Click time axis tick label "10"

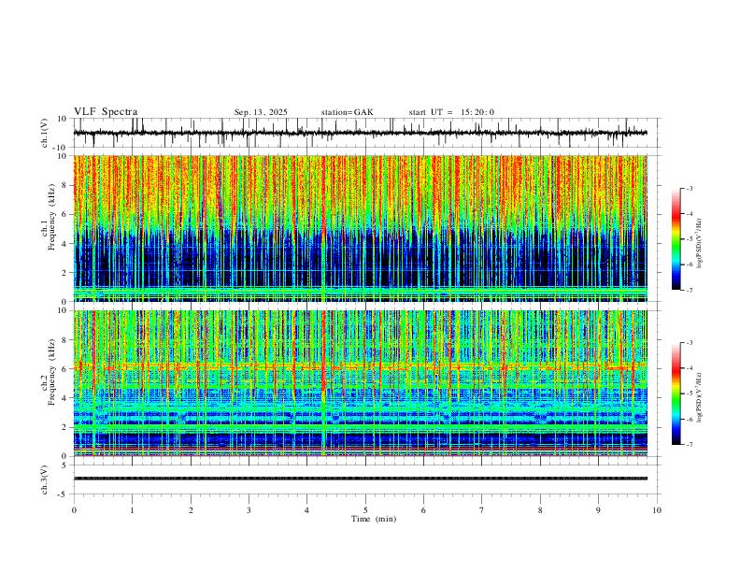pyautogui.click(x=657, y=510)
